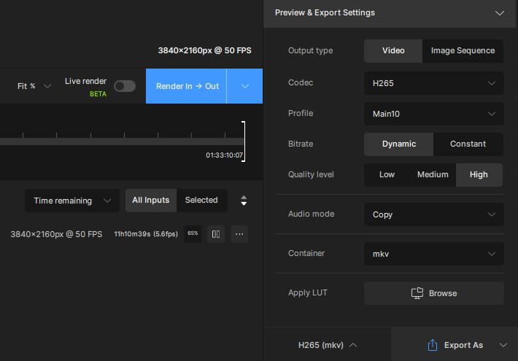Select Low quality level

pyautogui.click(x=387, y=175)
